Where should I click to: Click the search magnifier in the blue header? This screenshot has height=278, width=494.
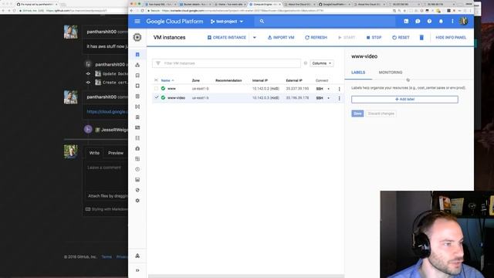(x=262, y=22)
